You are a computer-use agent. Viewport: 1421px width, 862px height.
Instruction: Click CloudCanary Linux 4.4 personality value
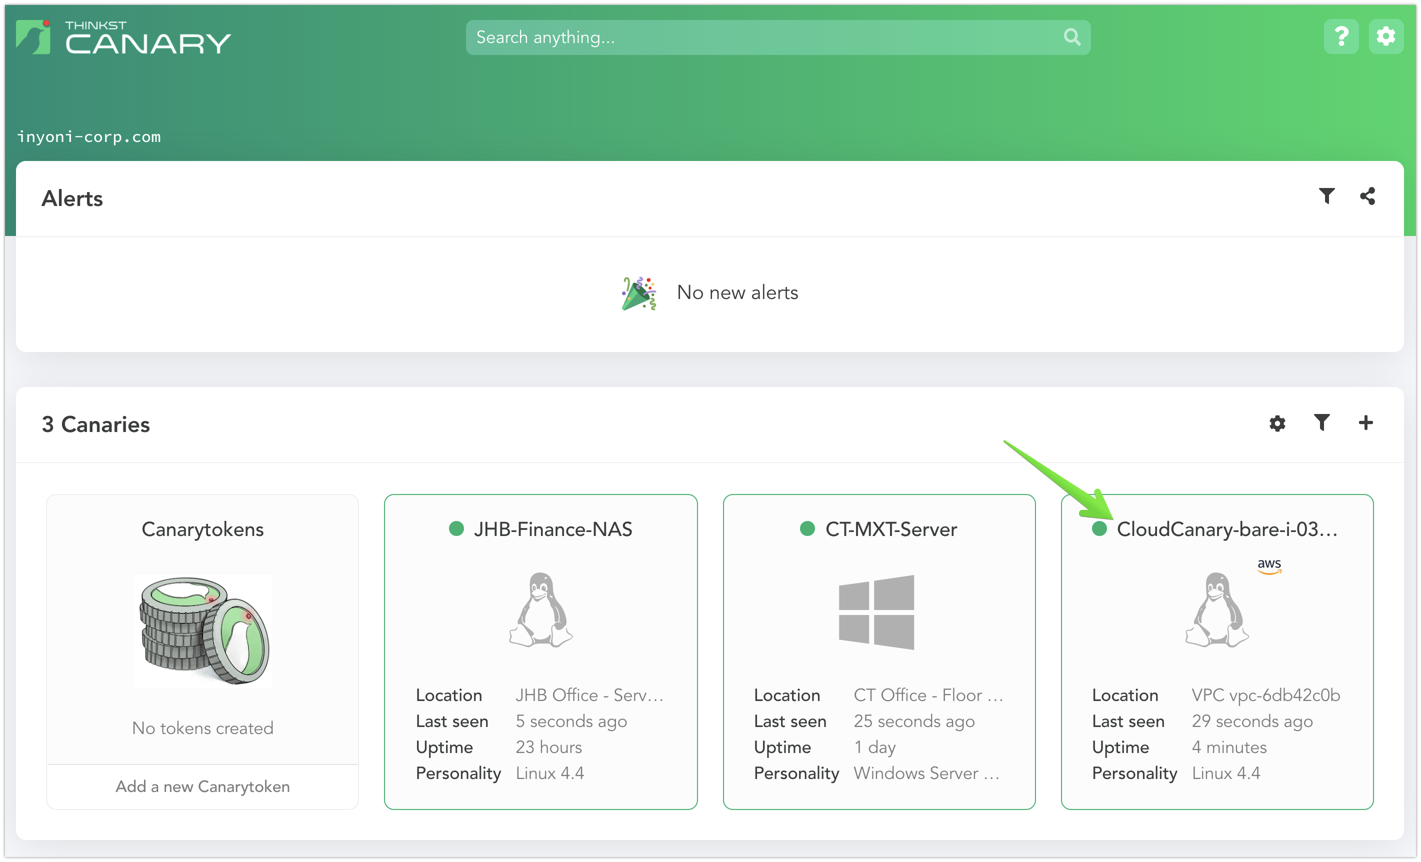point(1226,773)
